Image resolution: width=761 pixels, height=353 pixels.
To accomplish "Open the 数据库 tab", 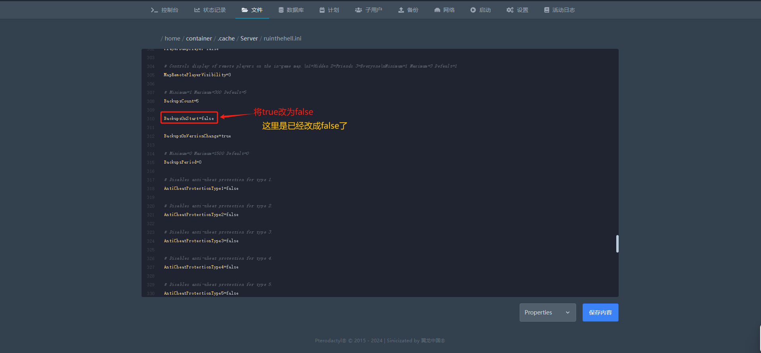I will pyautogui.click(x=291, y=10).
